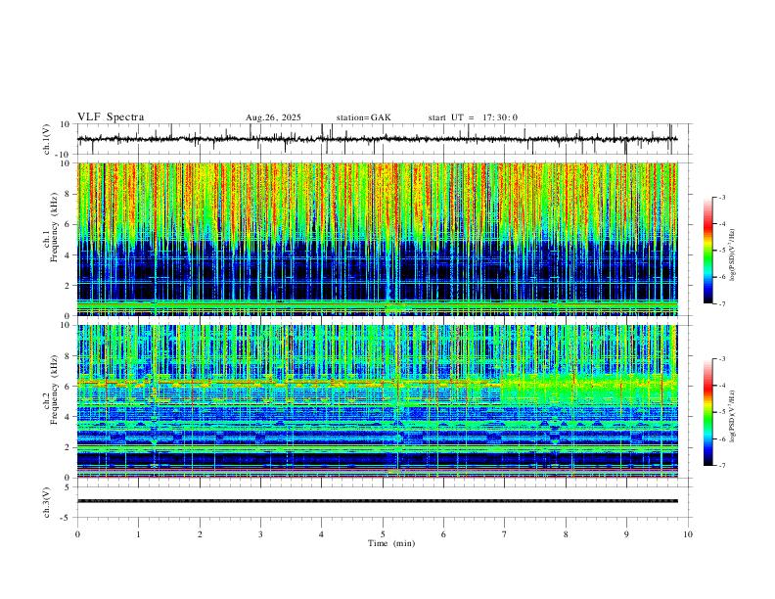Click the ch.2 "Frequency (kHz)" axis label
The height and width of the screenshot is (599, 775).
click(54, 389)
